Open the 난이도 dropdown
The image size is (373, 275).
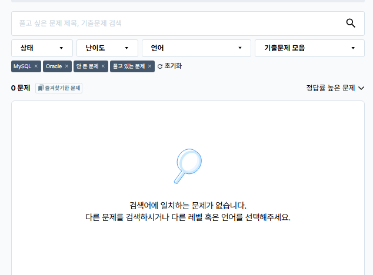click(107, 48)
